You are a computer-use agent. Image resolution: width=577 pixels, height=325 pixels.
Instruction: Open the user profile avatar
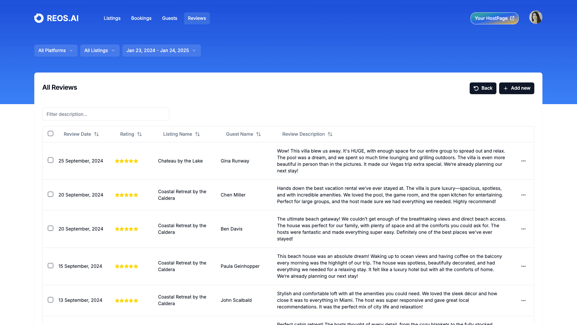point(536,17)
